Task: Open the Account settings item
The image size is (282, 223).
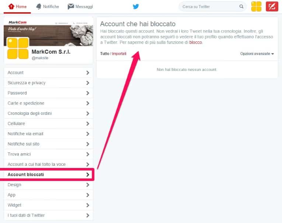Action: click(48, 73)
